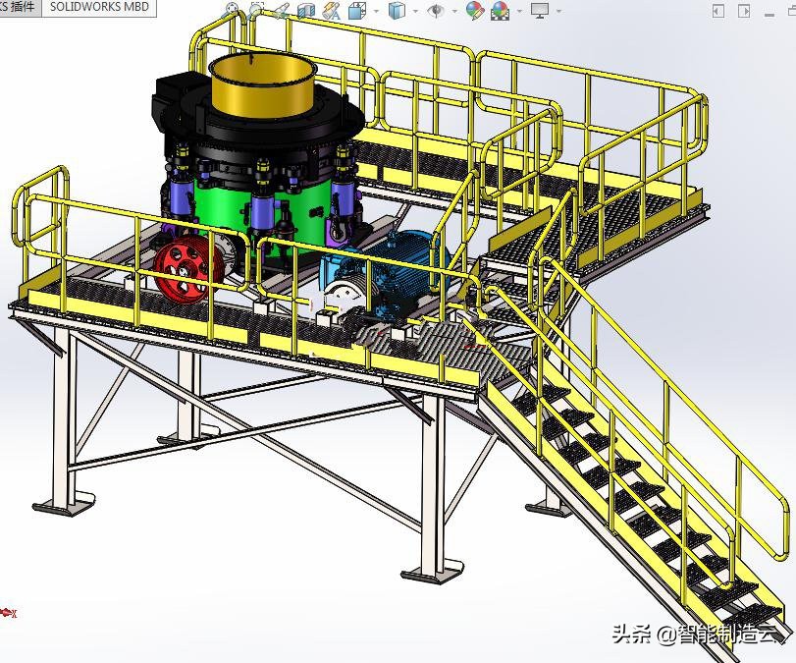
Task: Toggle the Hide/Show Items eye icon
Action: click(x=435, y=10)
